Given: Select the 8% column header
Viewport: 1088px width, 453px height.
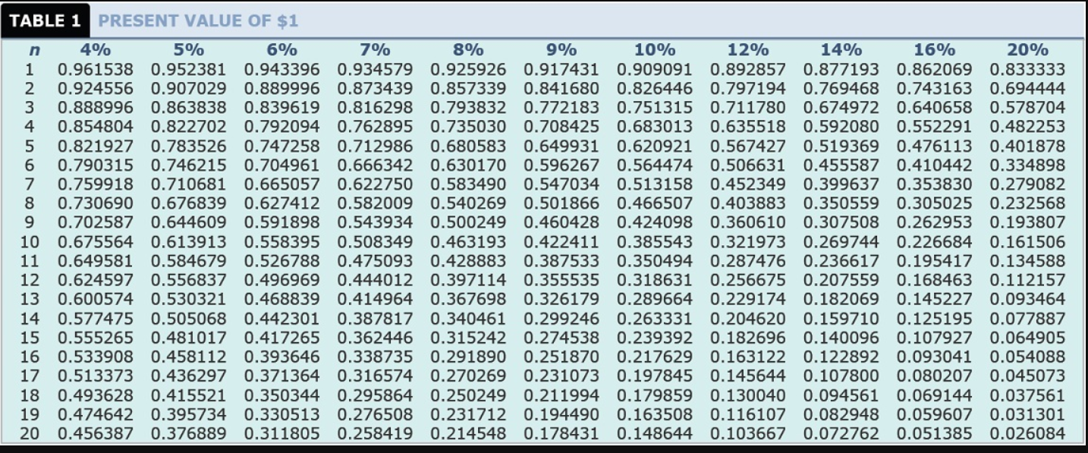Looking at the screenshot, I should click(468, 50).
